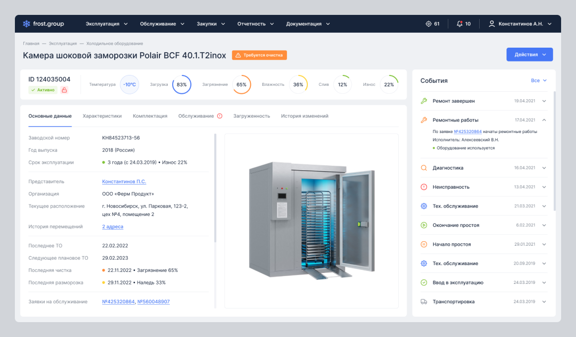Click the magnifier icon for Диагностика

click(424, 168)
